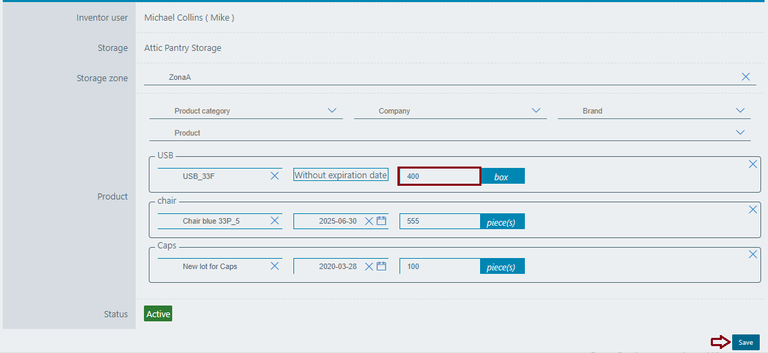Open calendar for the Caps expiration date
This screenshot has width=768, height=353.
coord(381,266)
